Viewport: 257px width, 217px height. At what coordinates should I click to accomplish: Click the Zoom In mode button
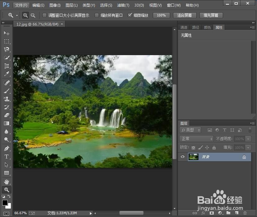coord(26,15)
